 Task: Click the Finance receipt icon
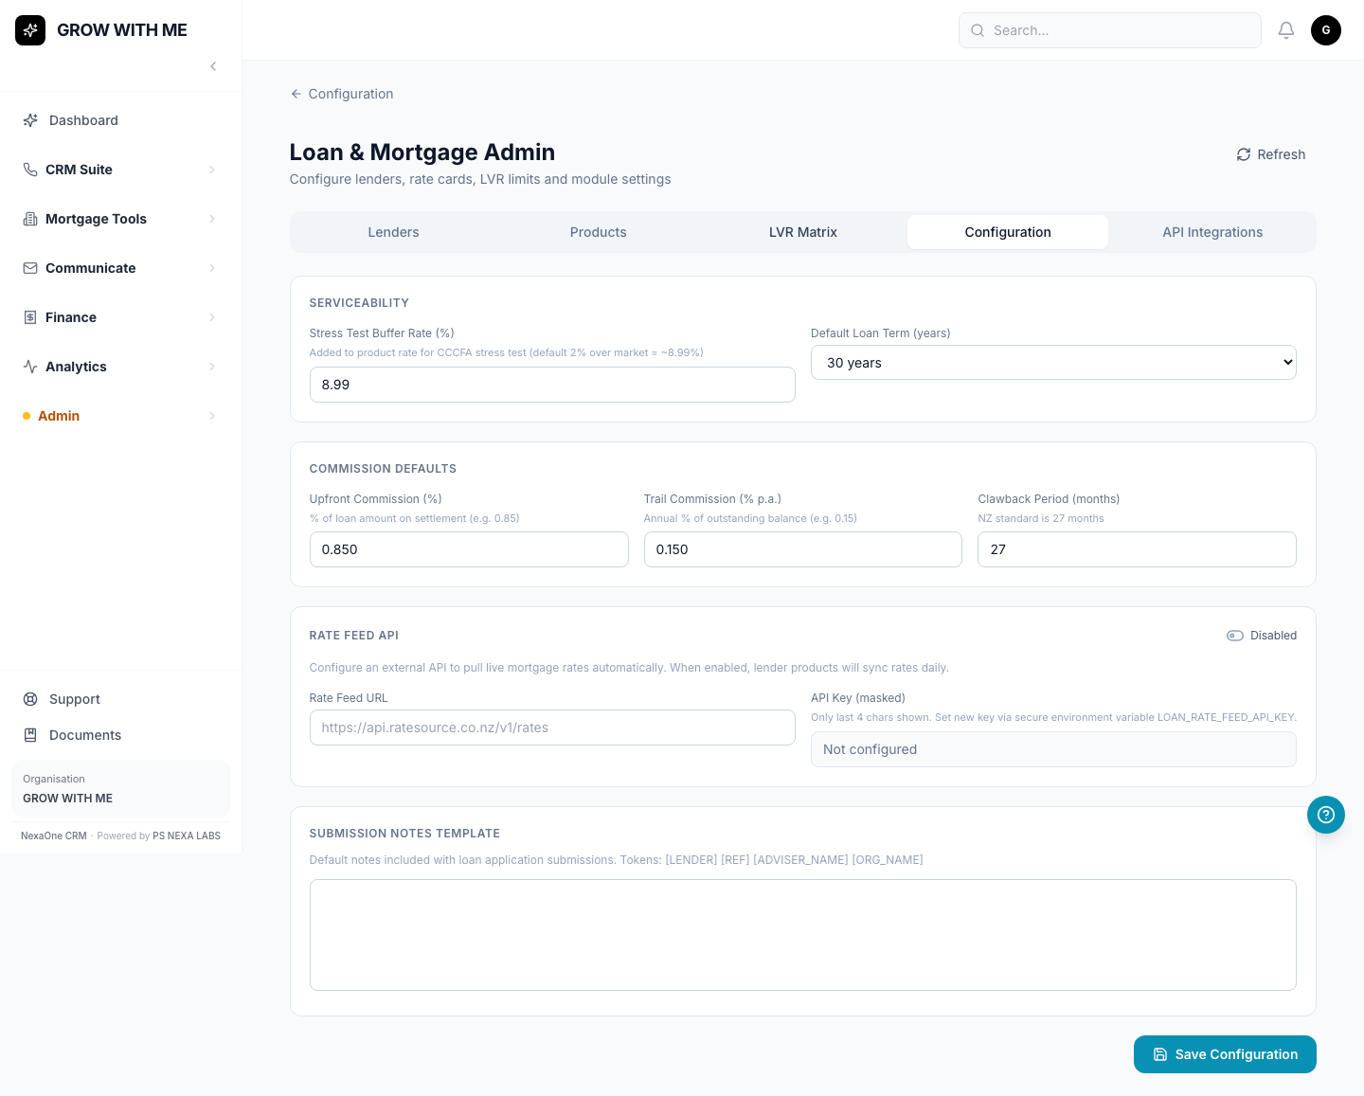click(30, 317)
